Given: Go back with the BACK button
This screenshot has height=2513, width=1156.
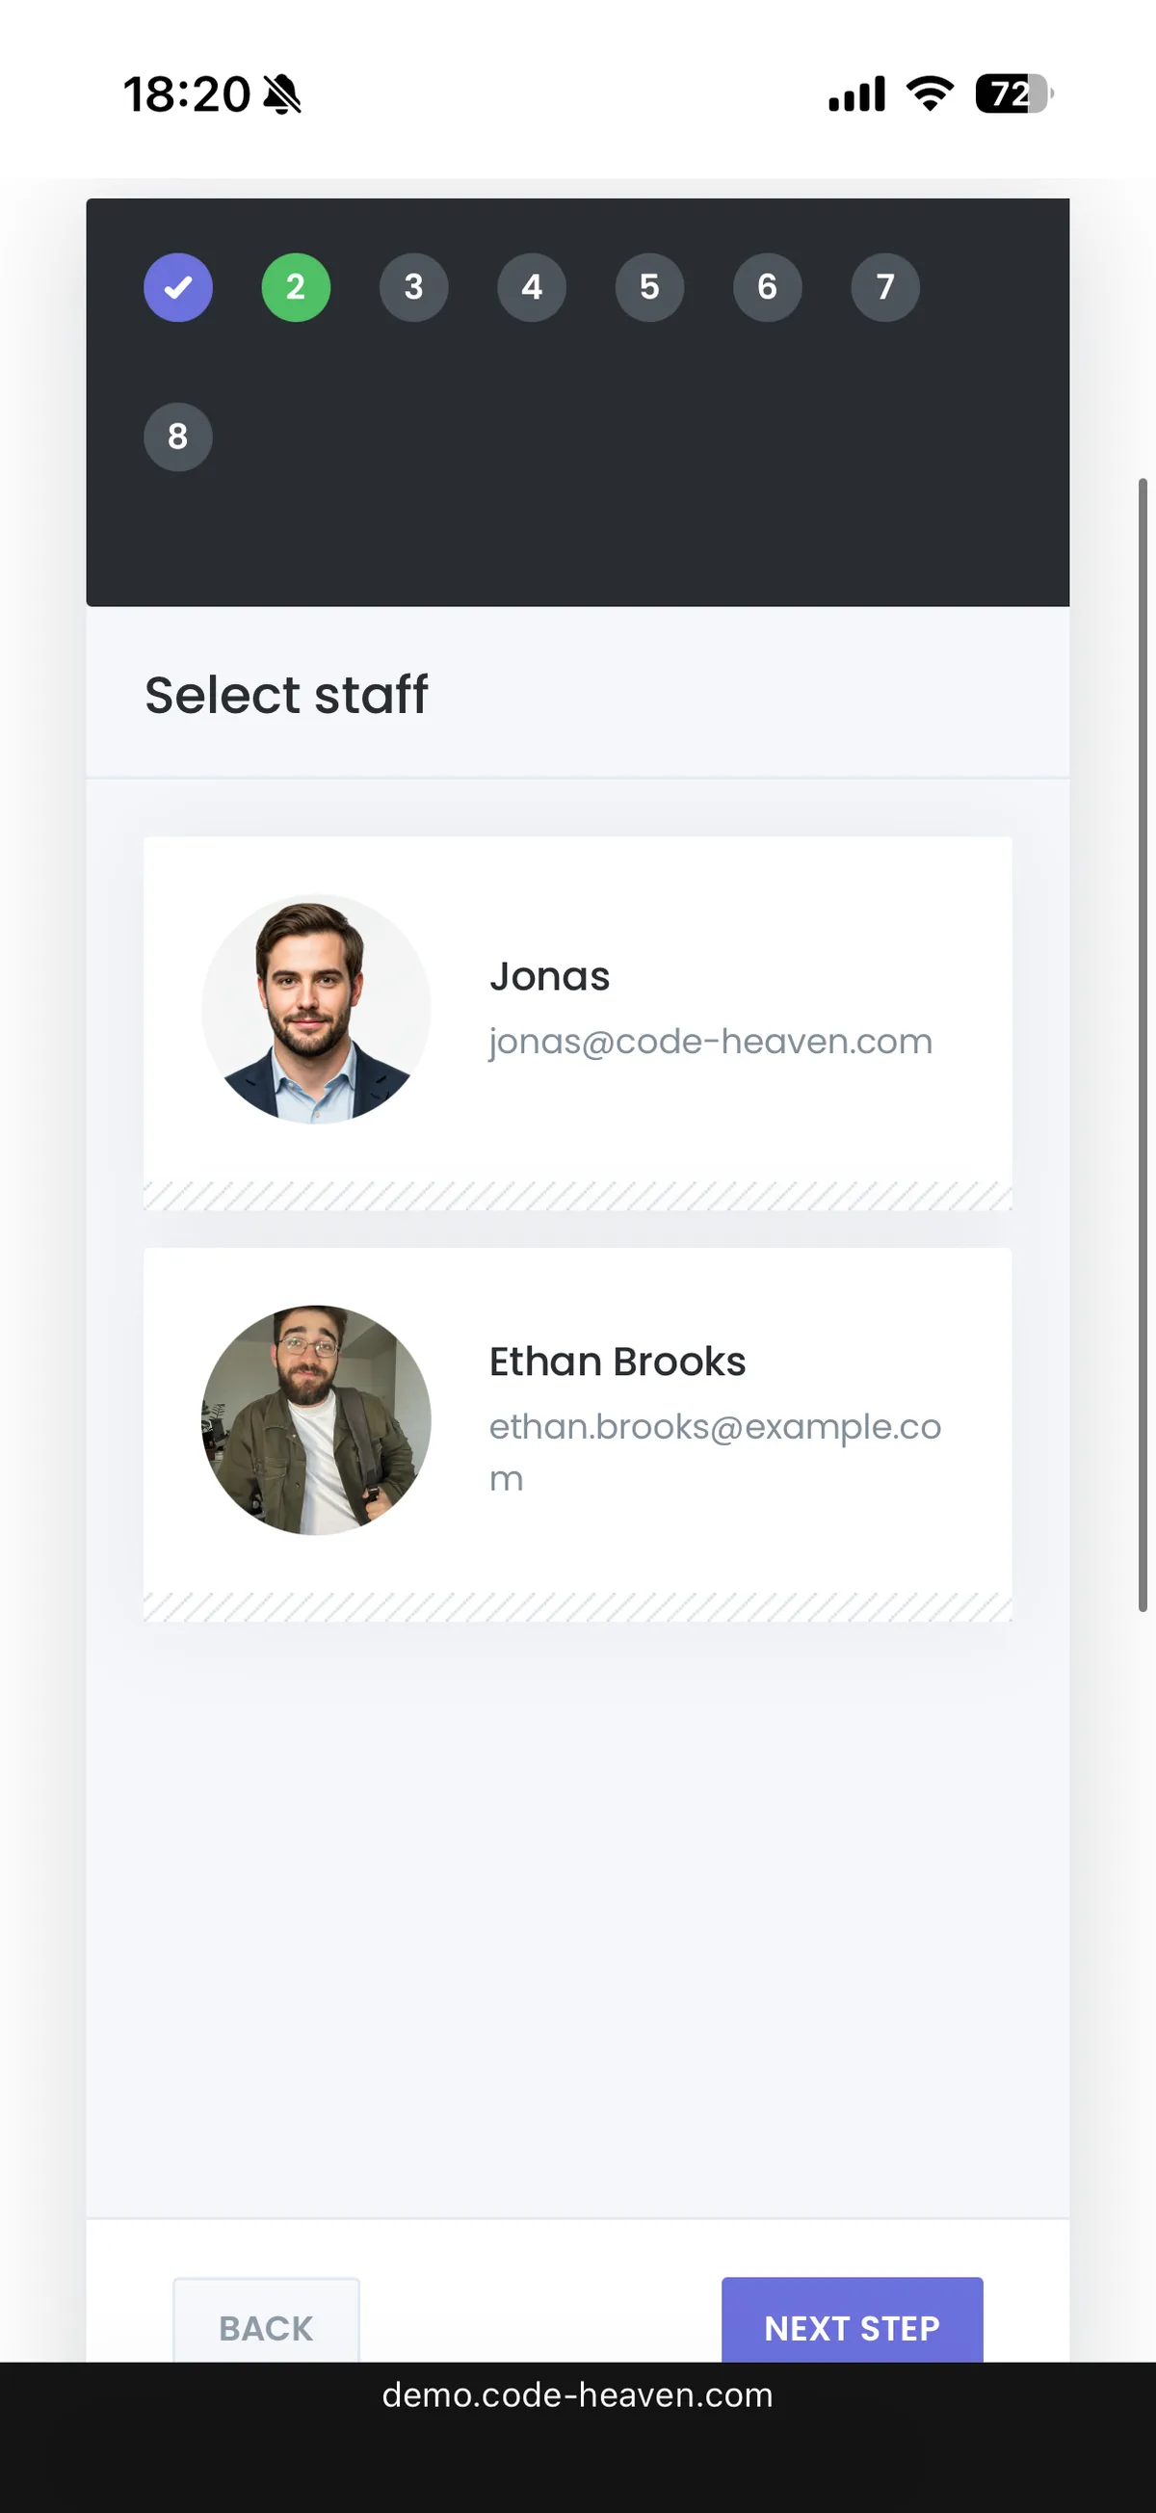Looking at the screenshot, I should pyautogui.click(x=266, y=2327).
